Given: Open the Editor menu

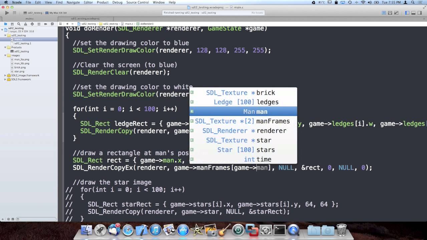Looking at the screenshot, I should point(88,2).
